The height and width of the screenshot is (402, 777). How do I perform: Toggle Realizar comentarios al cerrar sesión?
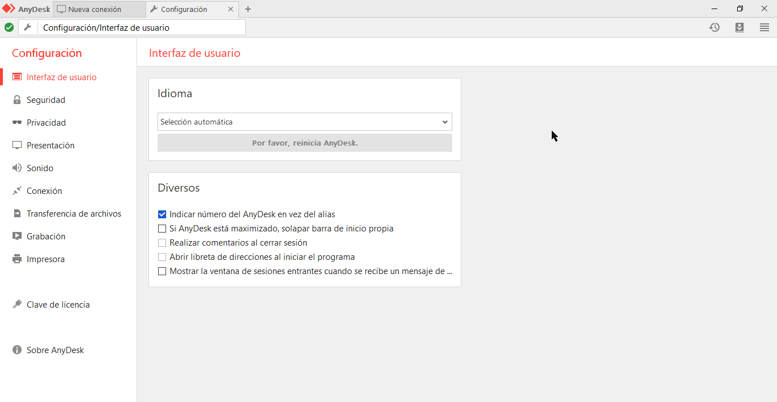(162, 243)
